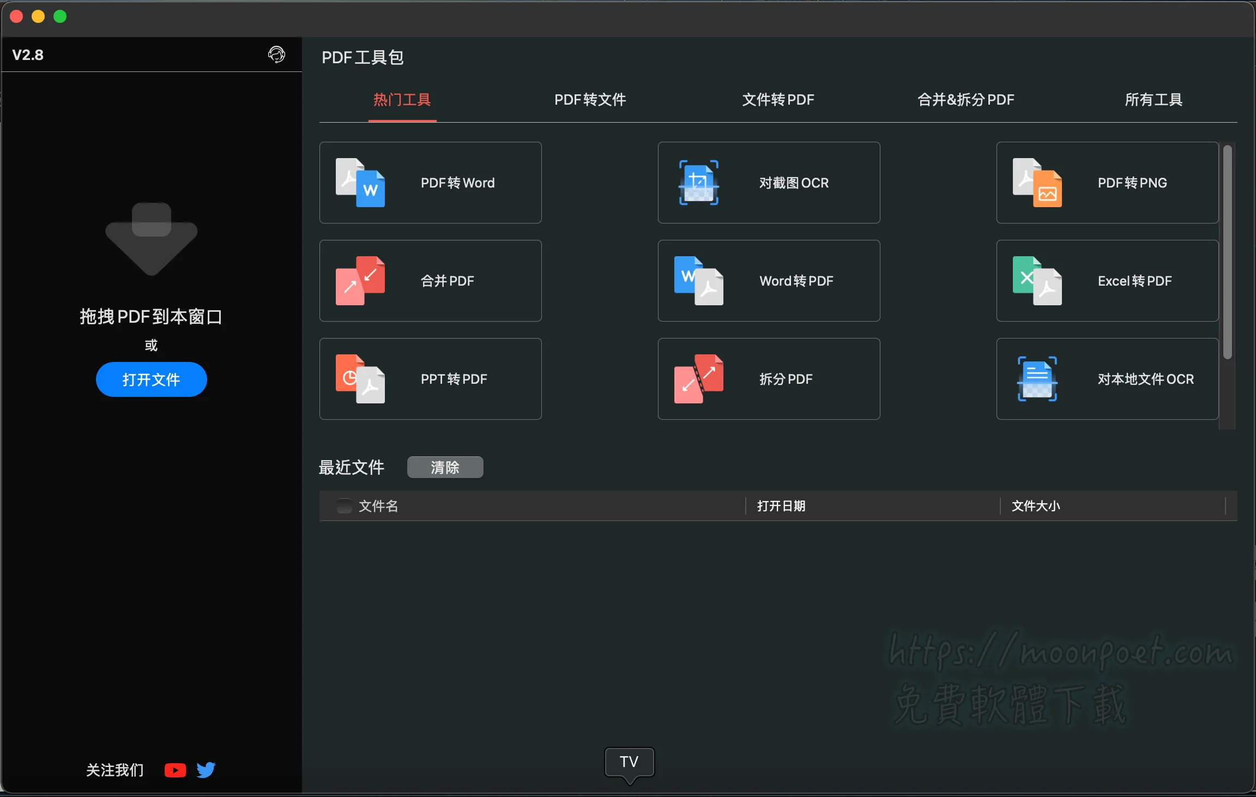The width and height of the screenshot is (1256, 797).
Task: Sort by 文件名 column header
Action: click(x=378, y=506)
